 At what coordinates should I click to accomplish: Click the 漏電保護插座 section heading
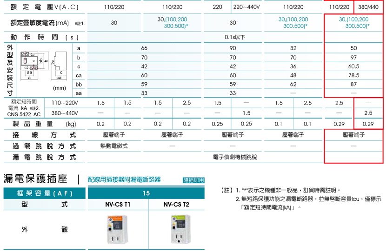pyautogui.click(x=35, y=178)
